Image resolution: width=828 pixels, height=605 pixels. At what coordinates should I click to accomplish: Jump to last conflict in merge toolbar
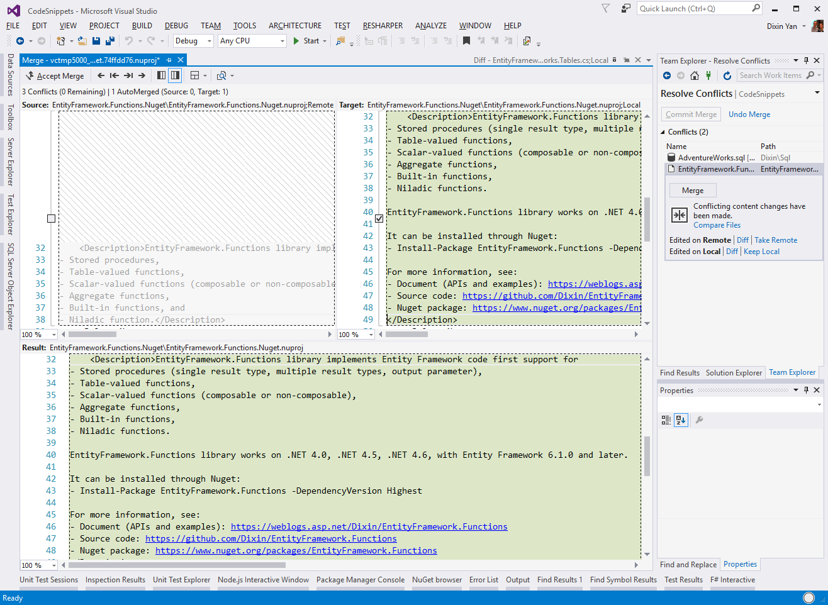pyautogui.click(x=128, y=75)
